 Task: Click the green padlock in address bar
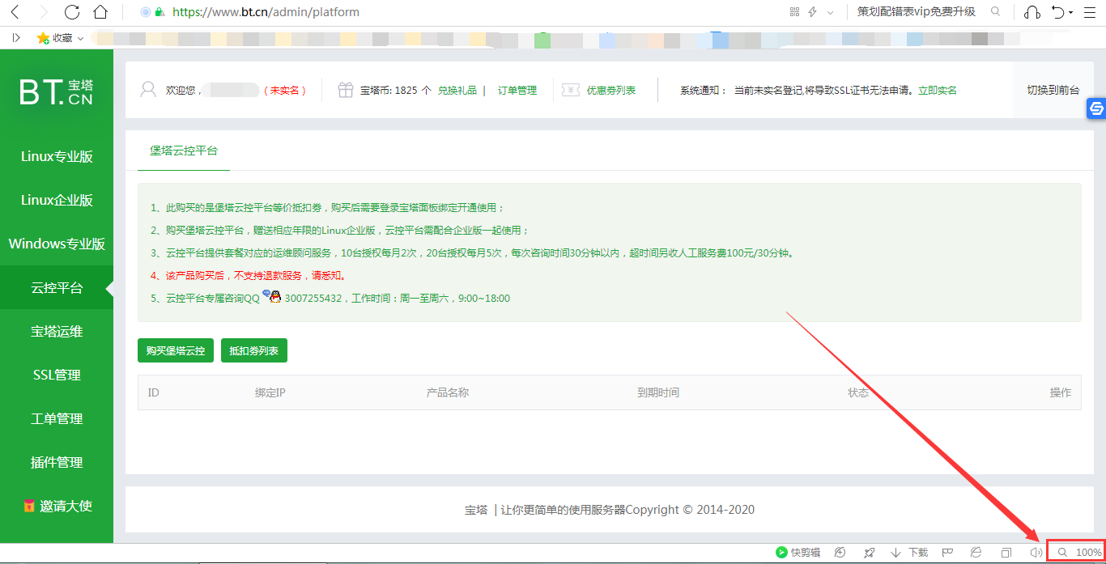(160, 12)
